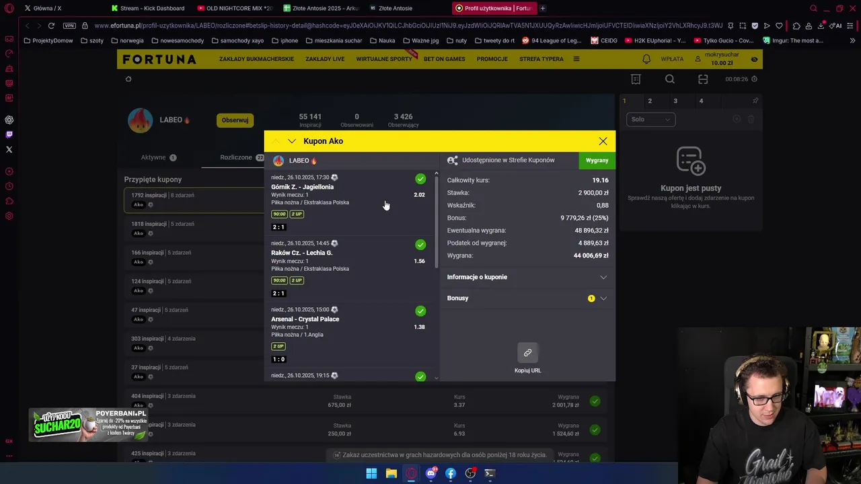Switch to betslip tab 3

[675, 101]
